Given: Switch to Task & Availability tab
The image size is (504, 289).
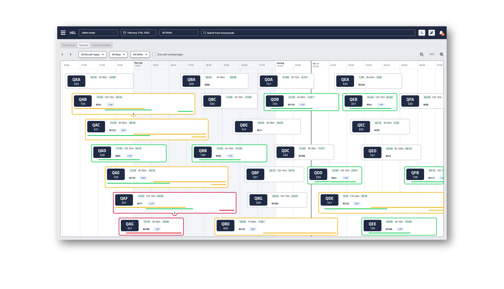Looking at the screenshot, I should (101, 45).
